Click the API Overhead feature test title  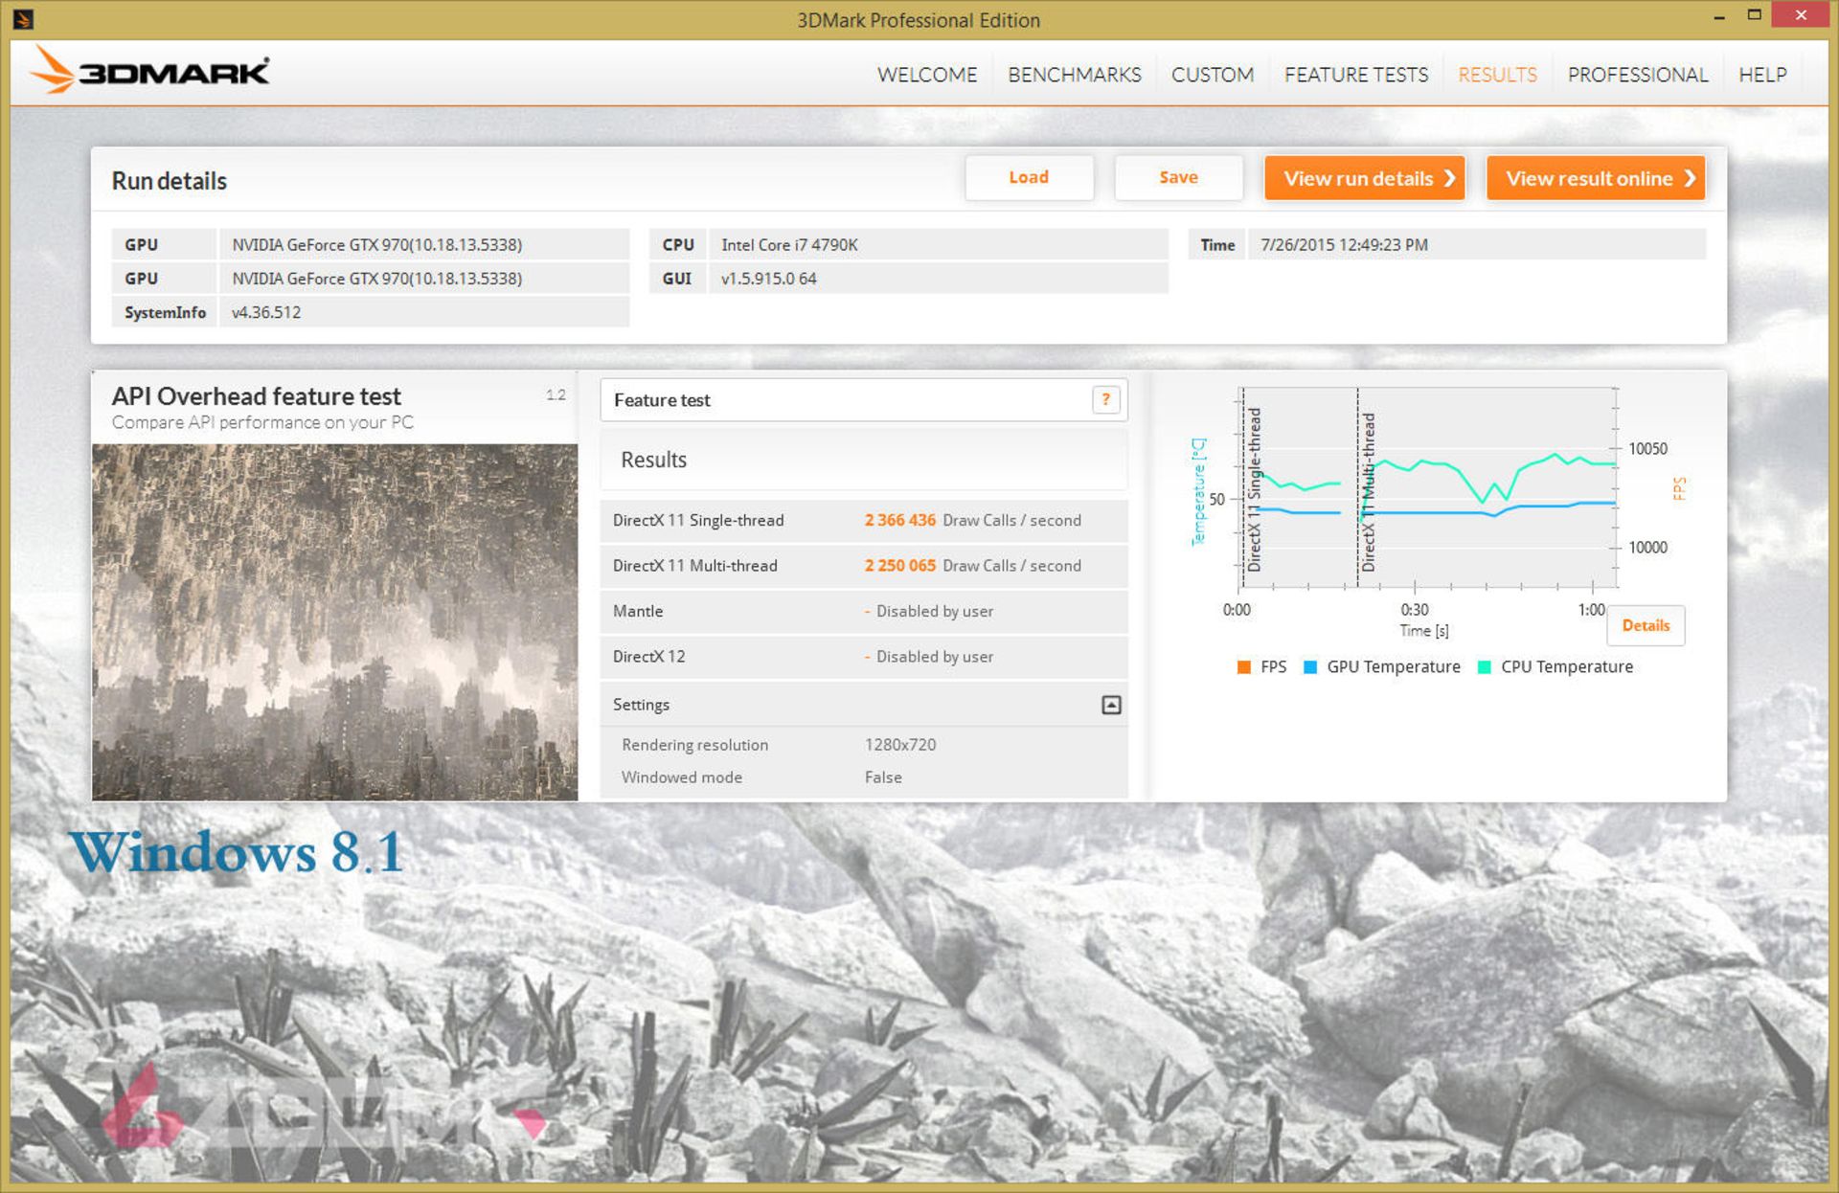coord(256,396)
